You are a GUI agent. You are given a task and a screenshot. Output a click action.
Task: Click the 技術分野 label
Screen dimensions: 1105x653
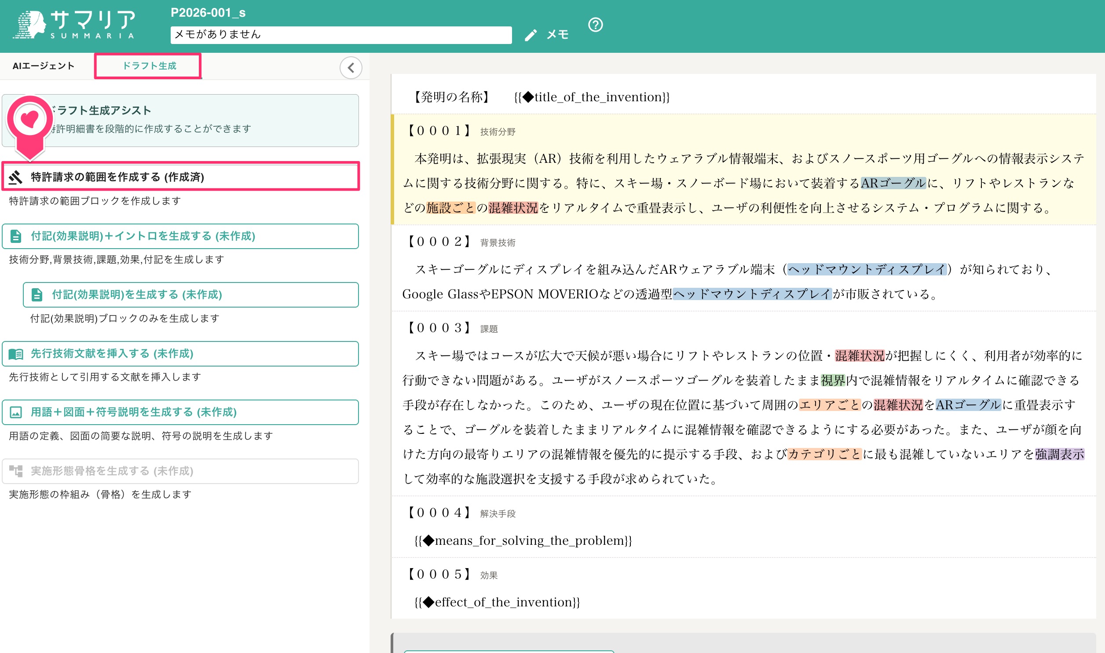click(x=498, y=132)
